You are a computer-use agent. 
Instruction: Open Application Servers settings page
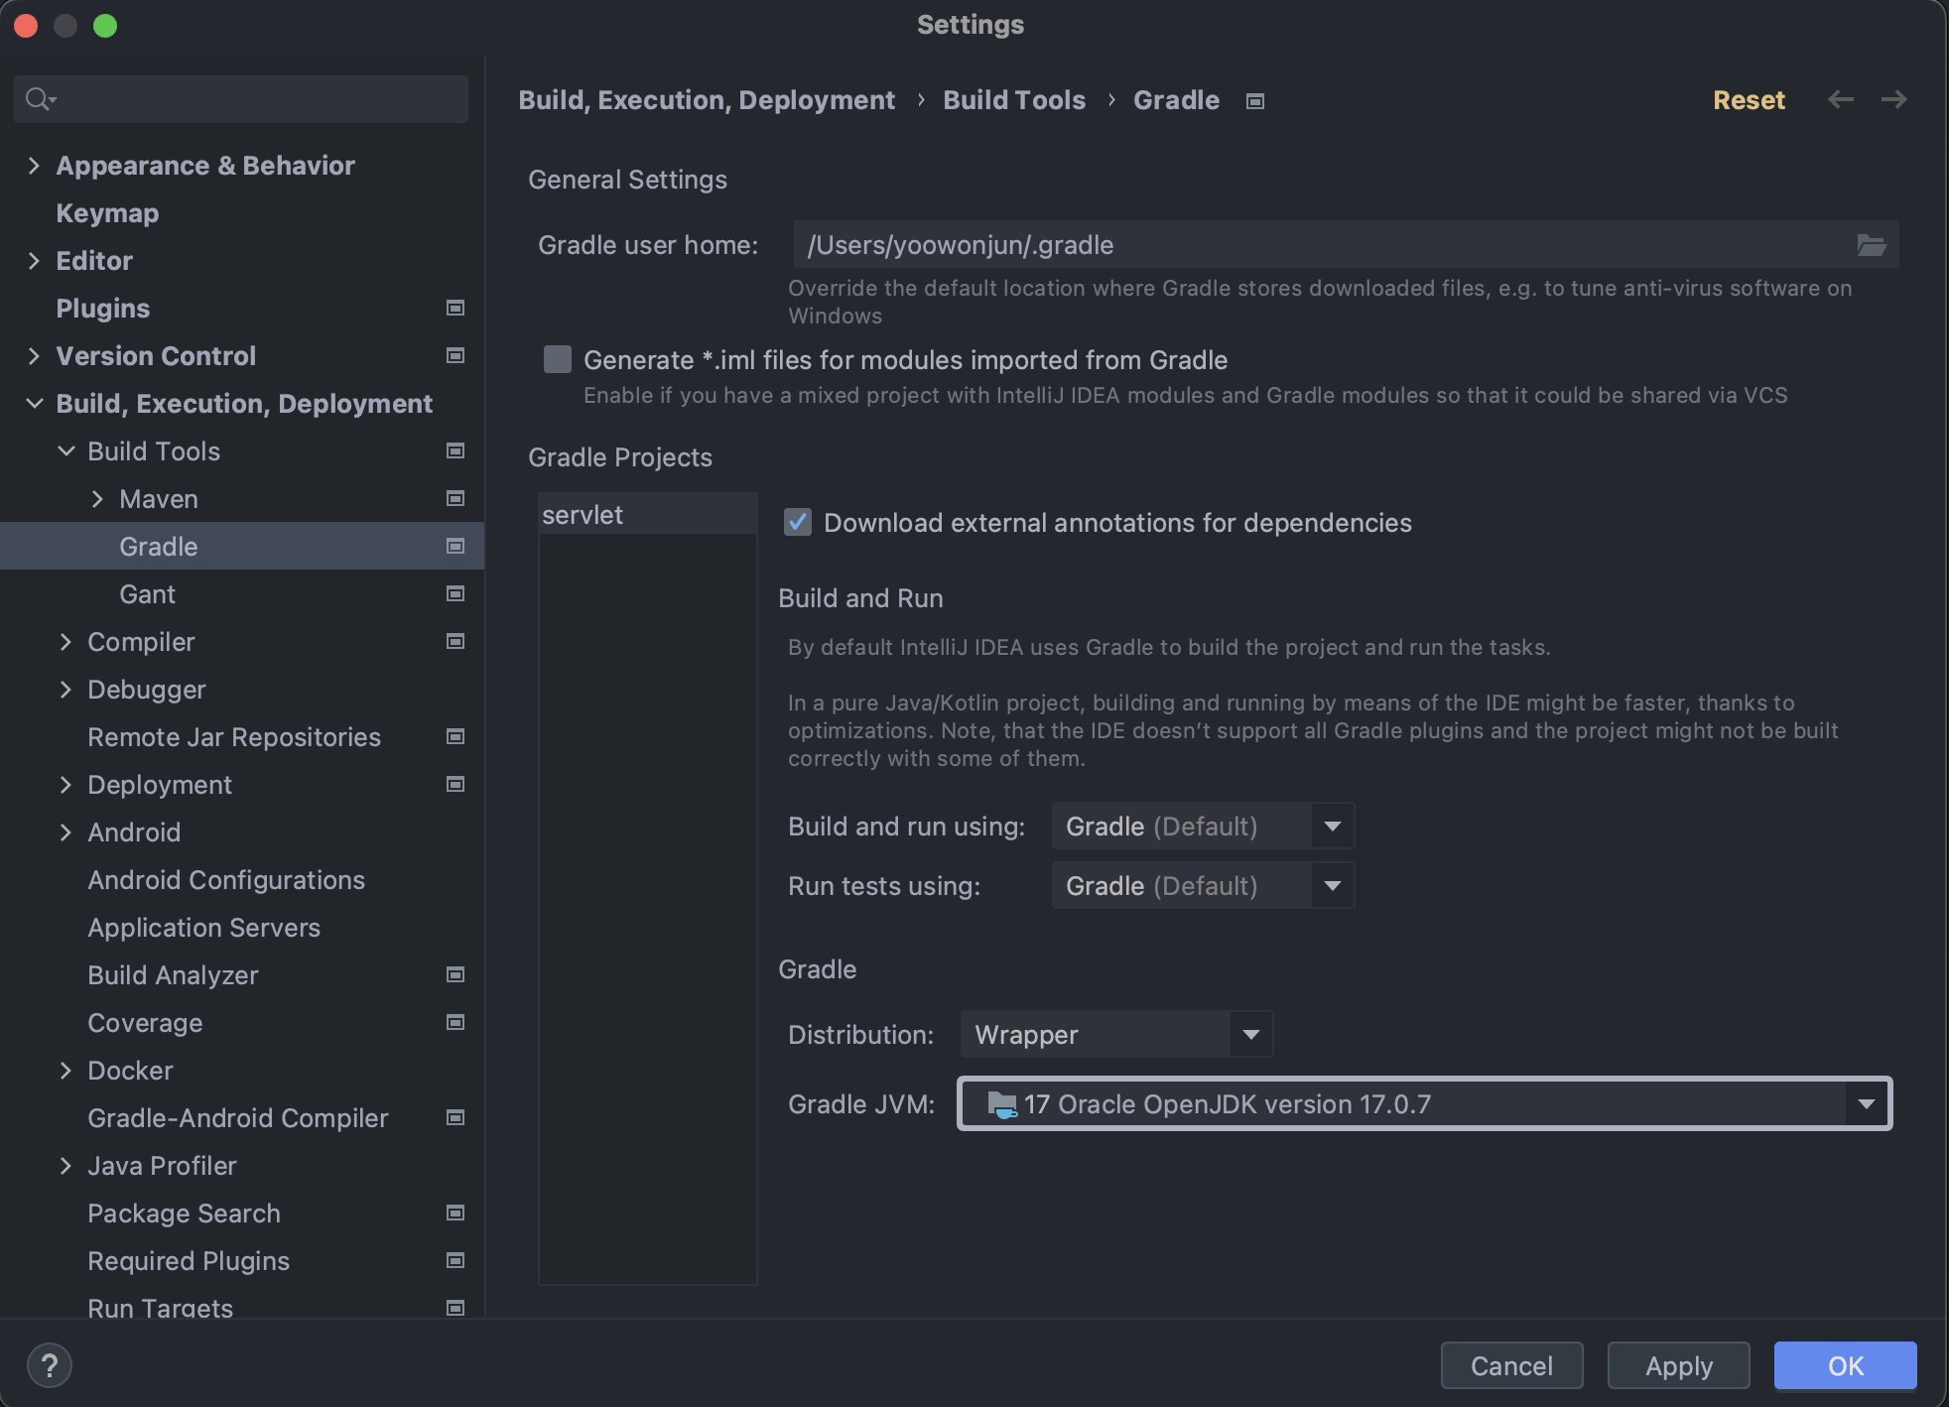[203, 928]
